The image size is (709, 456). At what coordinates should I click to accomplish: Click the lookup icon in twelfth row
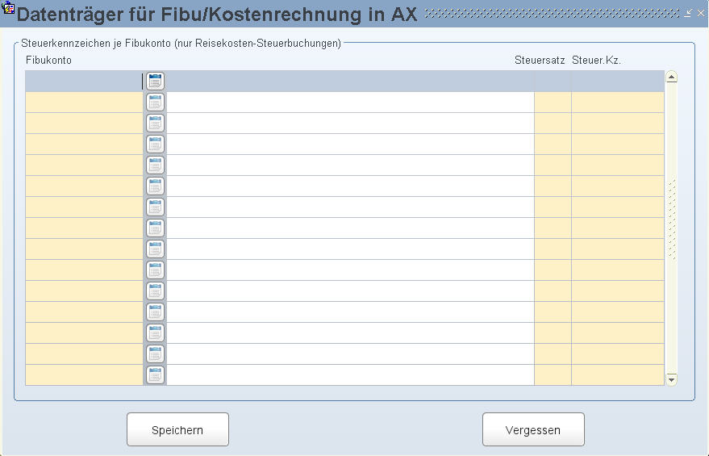click(x=155, y=312)
